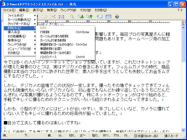This screenshot has width=187, height=140.
Task: Click the Hidemaru icon in the title bar
Action: (x=4, y=4)
